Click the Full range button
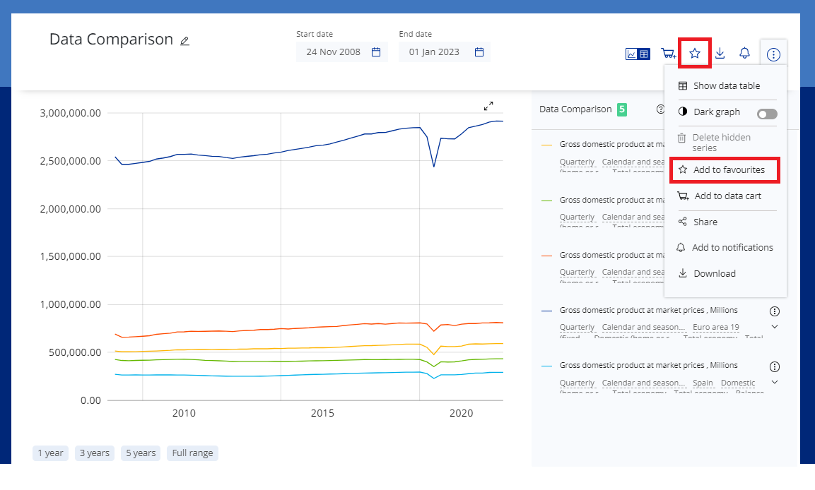Screen dimensions: 815x490 (x=192, y=453)
